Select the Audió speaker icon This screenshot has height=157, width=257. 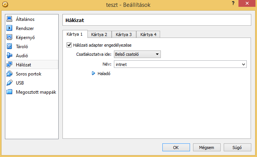point(10,56)
